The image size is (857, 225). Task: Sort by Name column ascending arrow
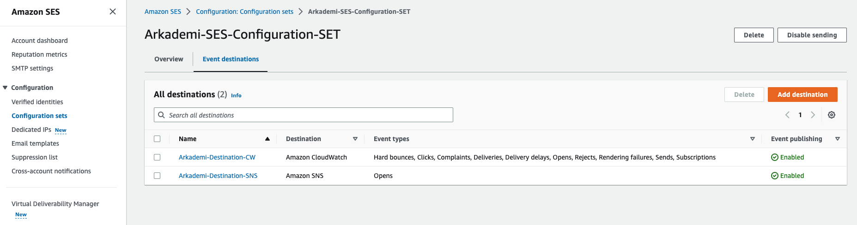(x=267, y=139)
